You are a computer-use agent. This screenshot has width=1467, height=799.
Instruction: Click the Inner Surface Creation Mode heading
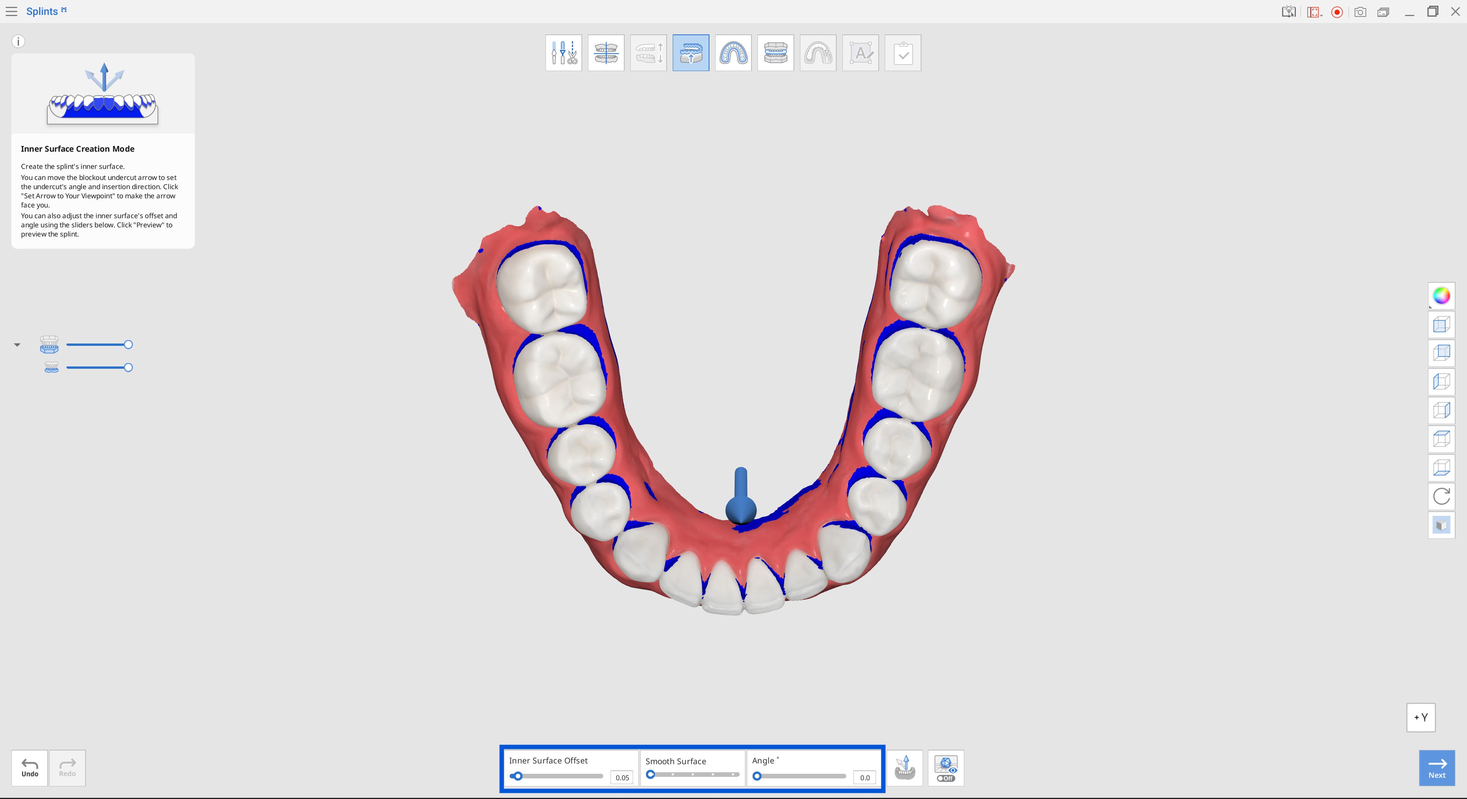78,149
